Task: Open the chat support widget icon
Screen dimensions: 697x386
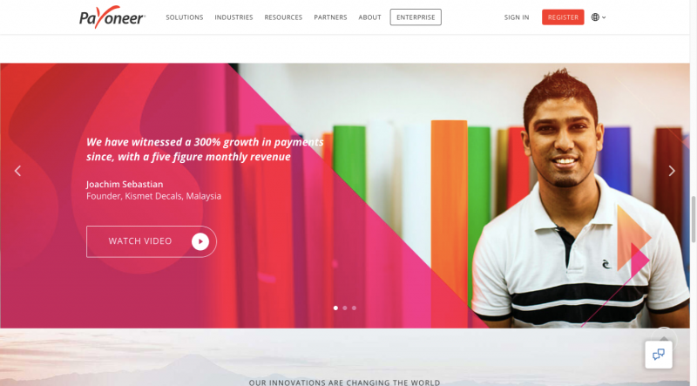Action: coord(659,355)
